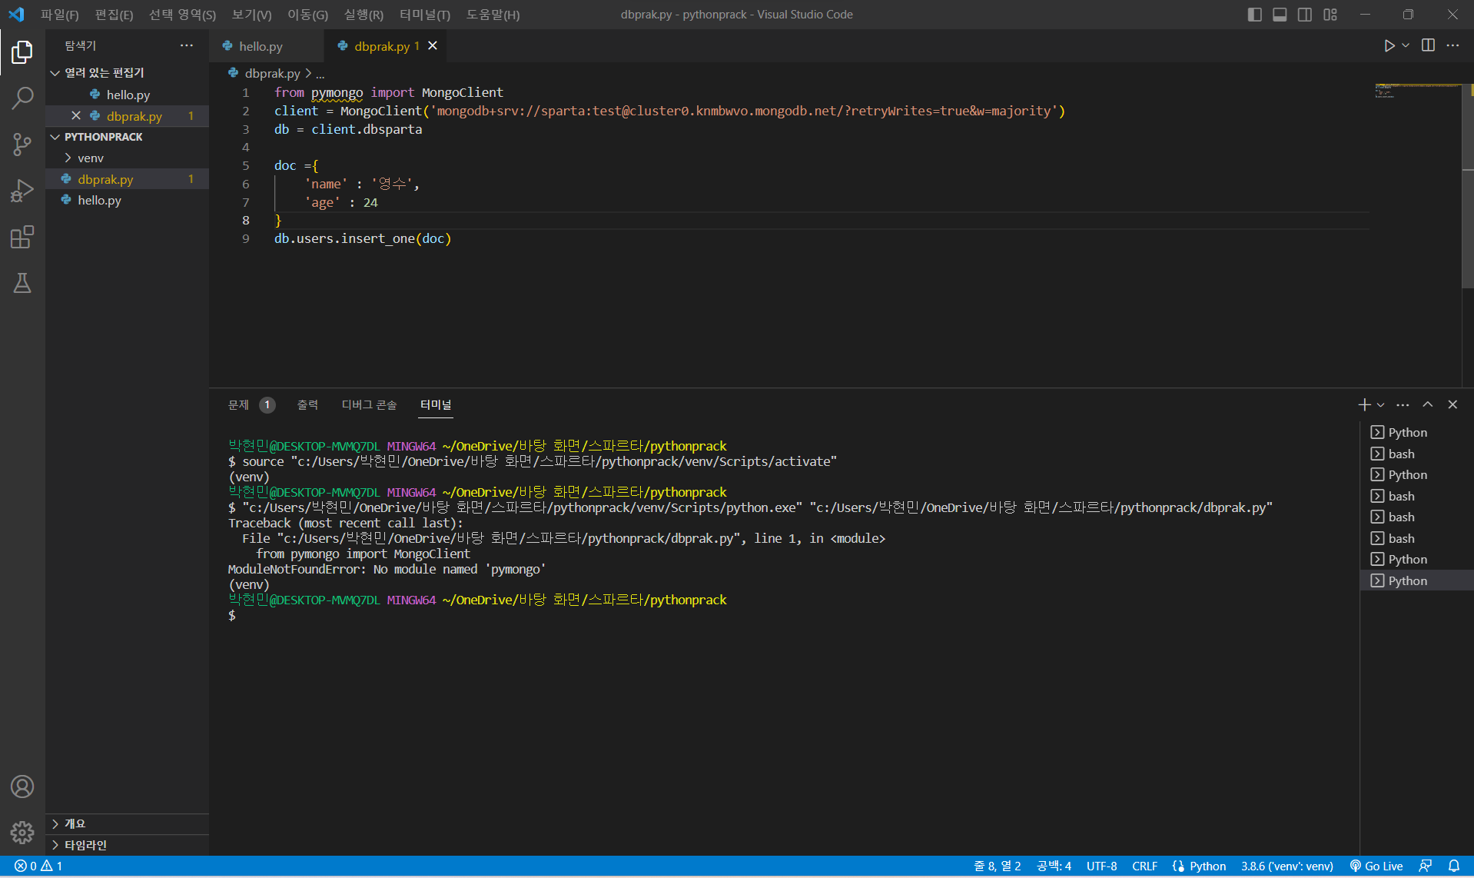This screenshot has width=1474, height=878.
Task: Close dbprak.py in open editors list
Action: [76, 116]
